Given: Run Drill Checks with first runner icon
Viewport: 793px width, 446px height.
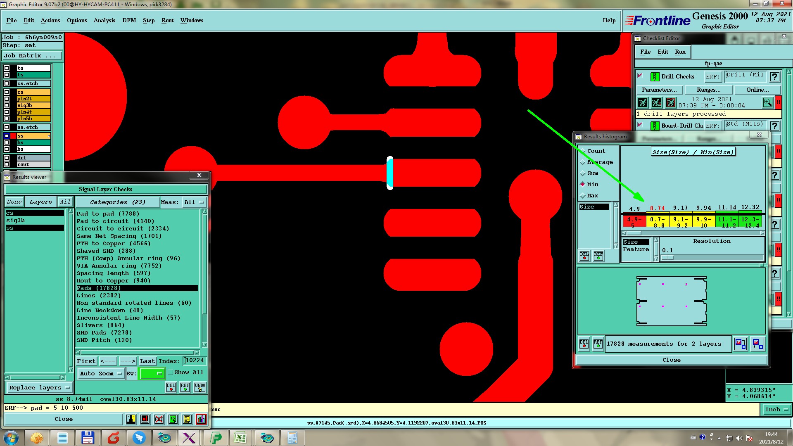Looking at the screenshot, I should [643, 102].
